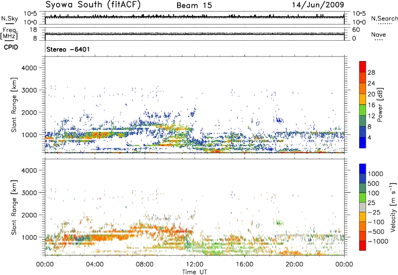Image resolution: width=398 pixels, height=275 pixels.
Task: Click the '-100' label on velocity colorbar
Action: tap(376, 222)
